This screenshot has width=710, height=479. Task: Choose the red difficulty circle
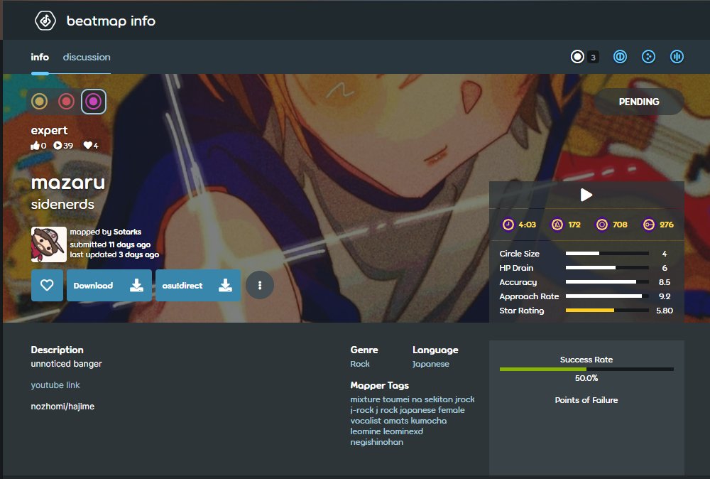tap(66, 101)
